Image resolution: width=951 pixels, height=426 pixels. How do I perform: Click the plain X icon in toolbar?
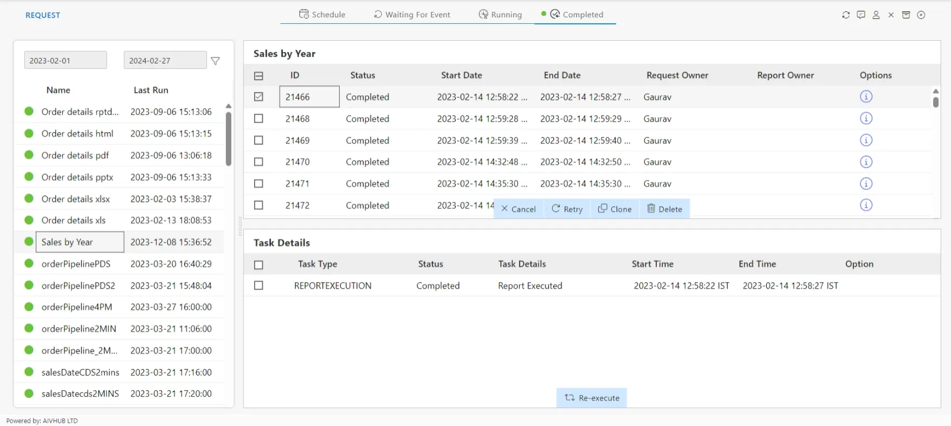tap(891, 15)
